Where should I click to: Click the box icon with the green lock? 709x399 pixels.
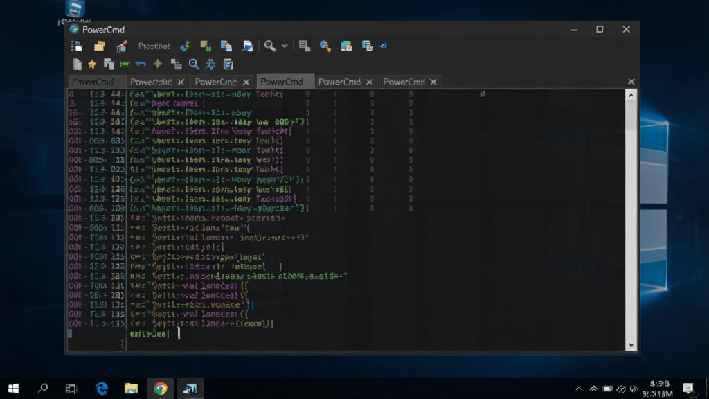coord(206,46)
